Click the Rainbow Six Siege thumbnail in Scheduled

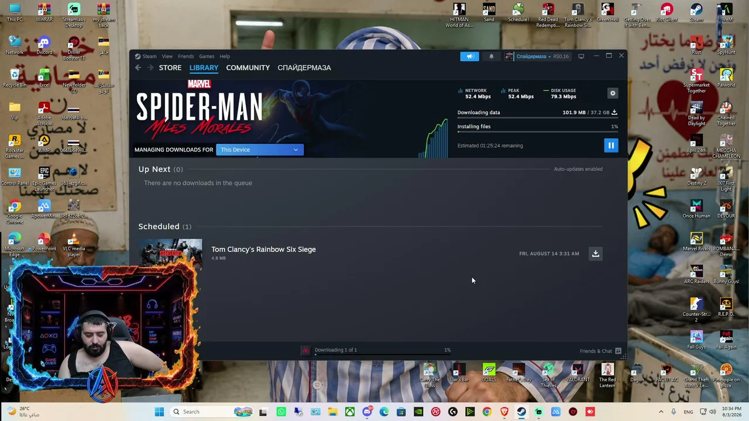point(170,254)
